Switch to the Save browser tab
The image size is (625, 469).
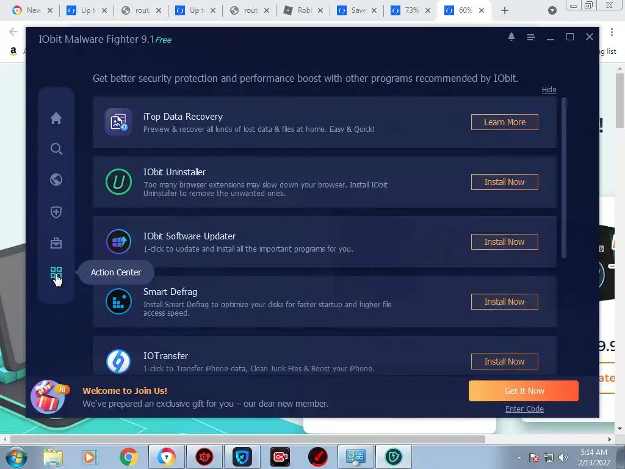click(358, 10)
